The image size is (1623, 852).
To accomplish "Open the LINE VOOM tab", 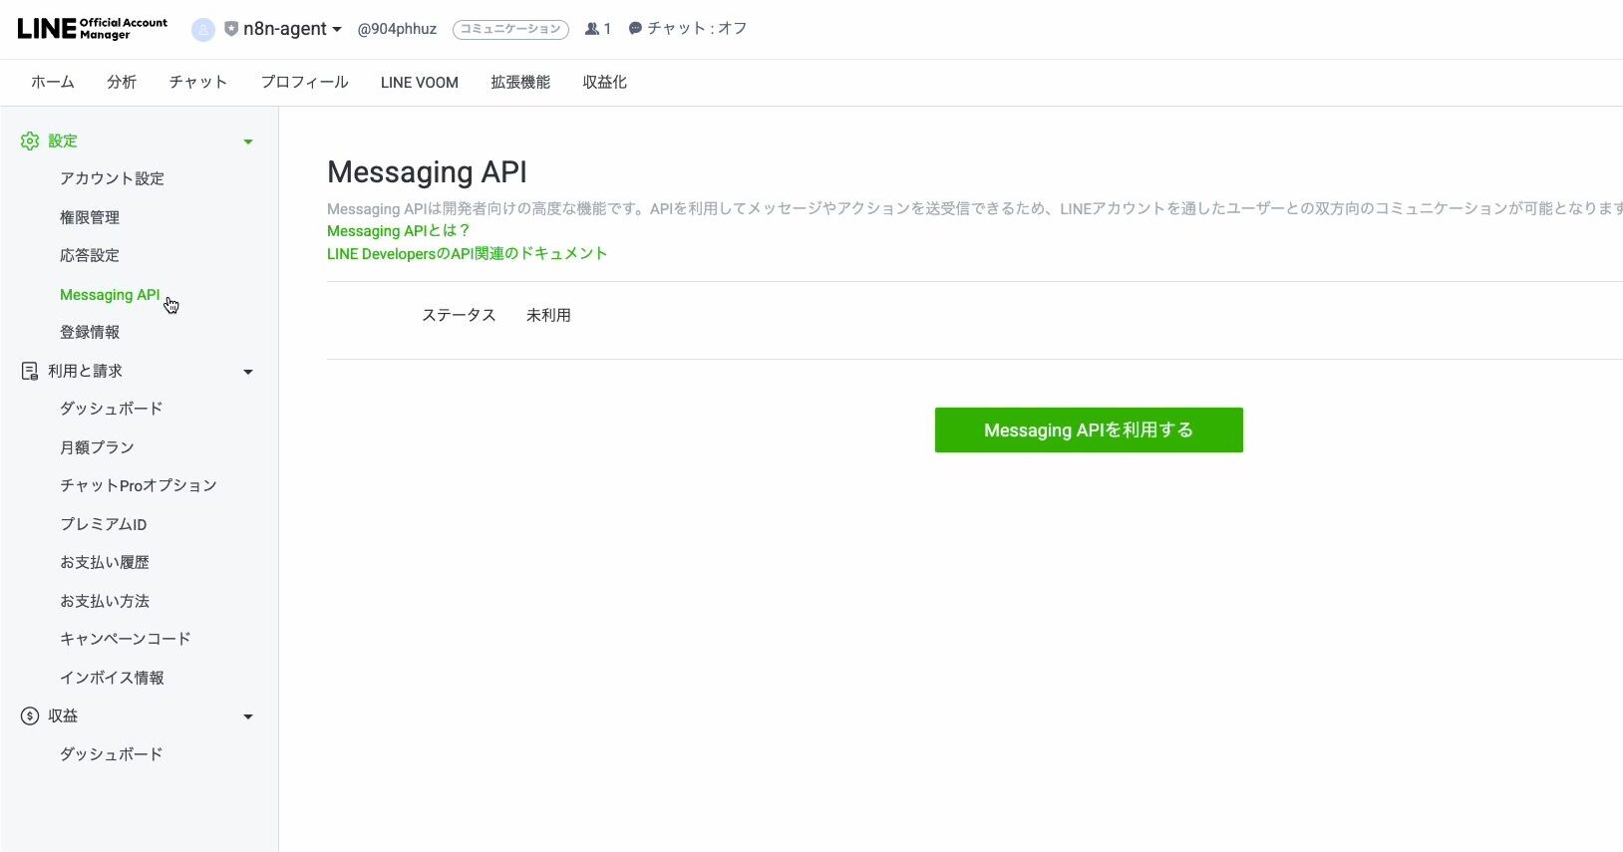I will pos(420,82).
